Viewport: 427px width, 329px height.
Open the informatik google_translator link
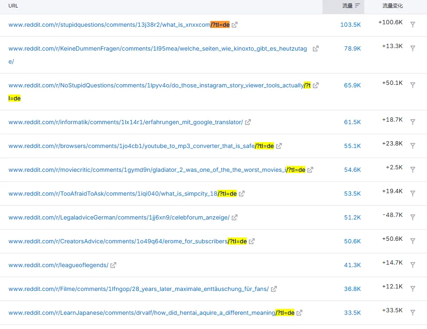125,122
